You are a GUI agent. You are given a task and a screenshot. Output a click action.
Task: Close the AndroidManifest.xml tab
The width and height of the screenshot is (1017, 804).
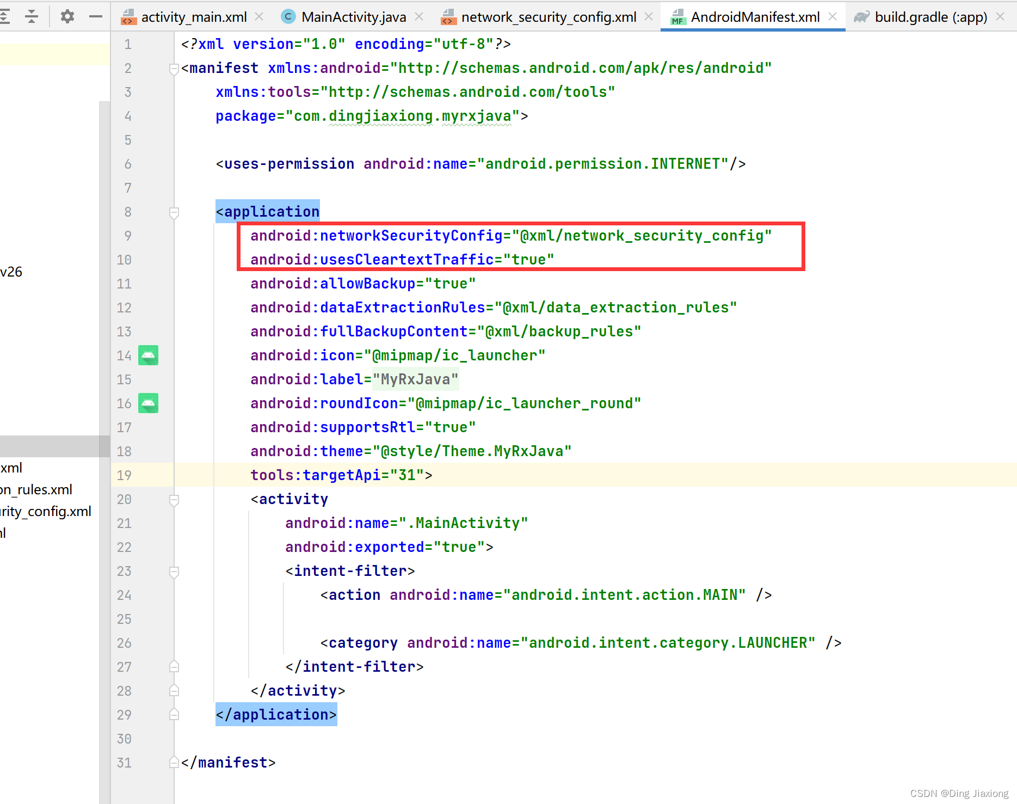[833, 17]
